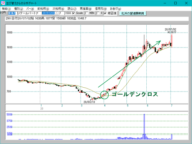Click the input field showing 1500

[x=68, y=13]
